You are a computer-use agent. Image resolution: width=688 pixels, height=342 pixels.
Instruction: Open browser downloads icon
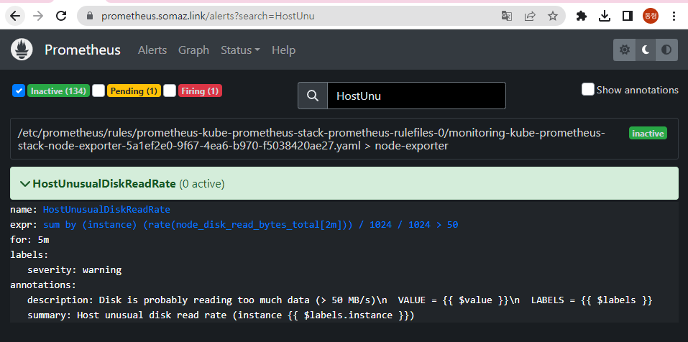click(605, 17)
